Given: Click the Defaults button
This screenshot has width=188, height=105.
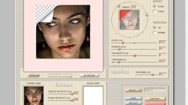Looking at the screenshot, I should coord(133,103).
